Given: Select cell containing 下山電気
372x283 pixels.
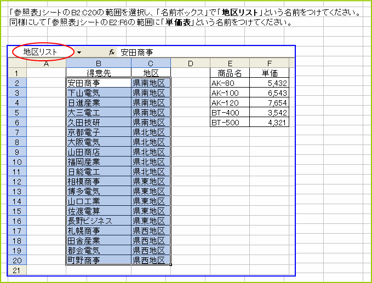Looking at the screenshot, I should click(99, 93).
